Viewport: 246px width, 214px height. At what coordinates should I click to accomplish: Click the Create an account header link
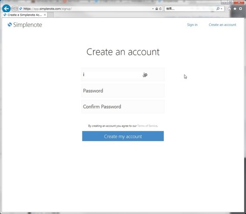[222, 25]
